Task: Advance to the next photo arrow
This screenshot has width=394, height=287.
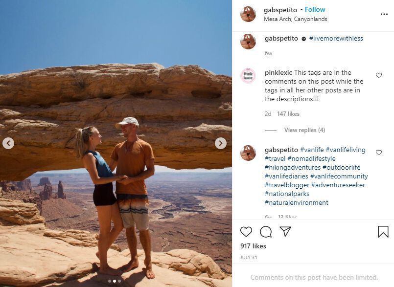Action: (221, 143)
